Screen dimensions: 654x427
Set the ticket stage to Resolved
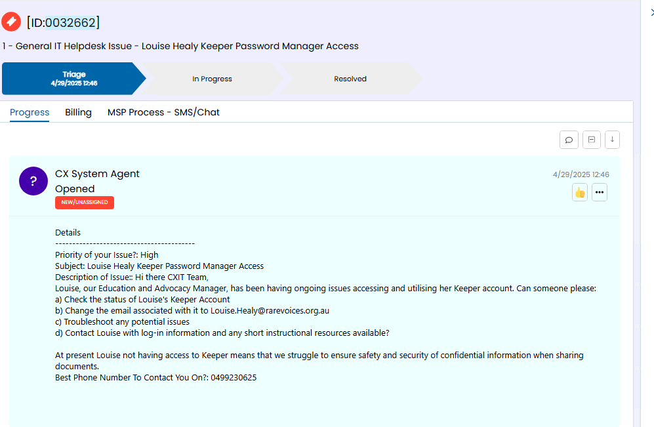[x=350, y=79]
